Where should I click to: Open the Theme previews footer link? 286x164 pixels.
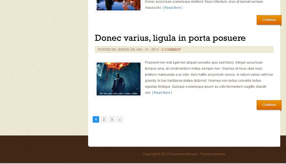(213, 154)
